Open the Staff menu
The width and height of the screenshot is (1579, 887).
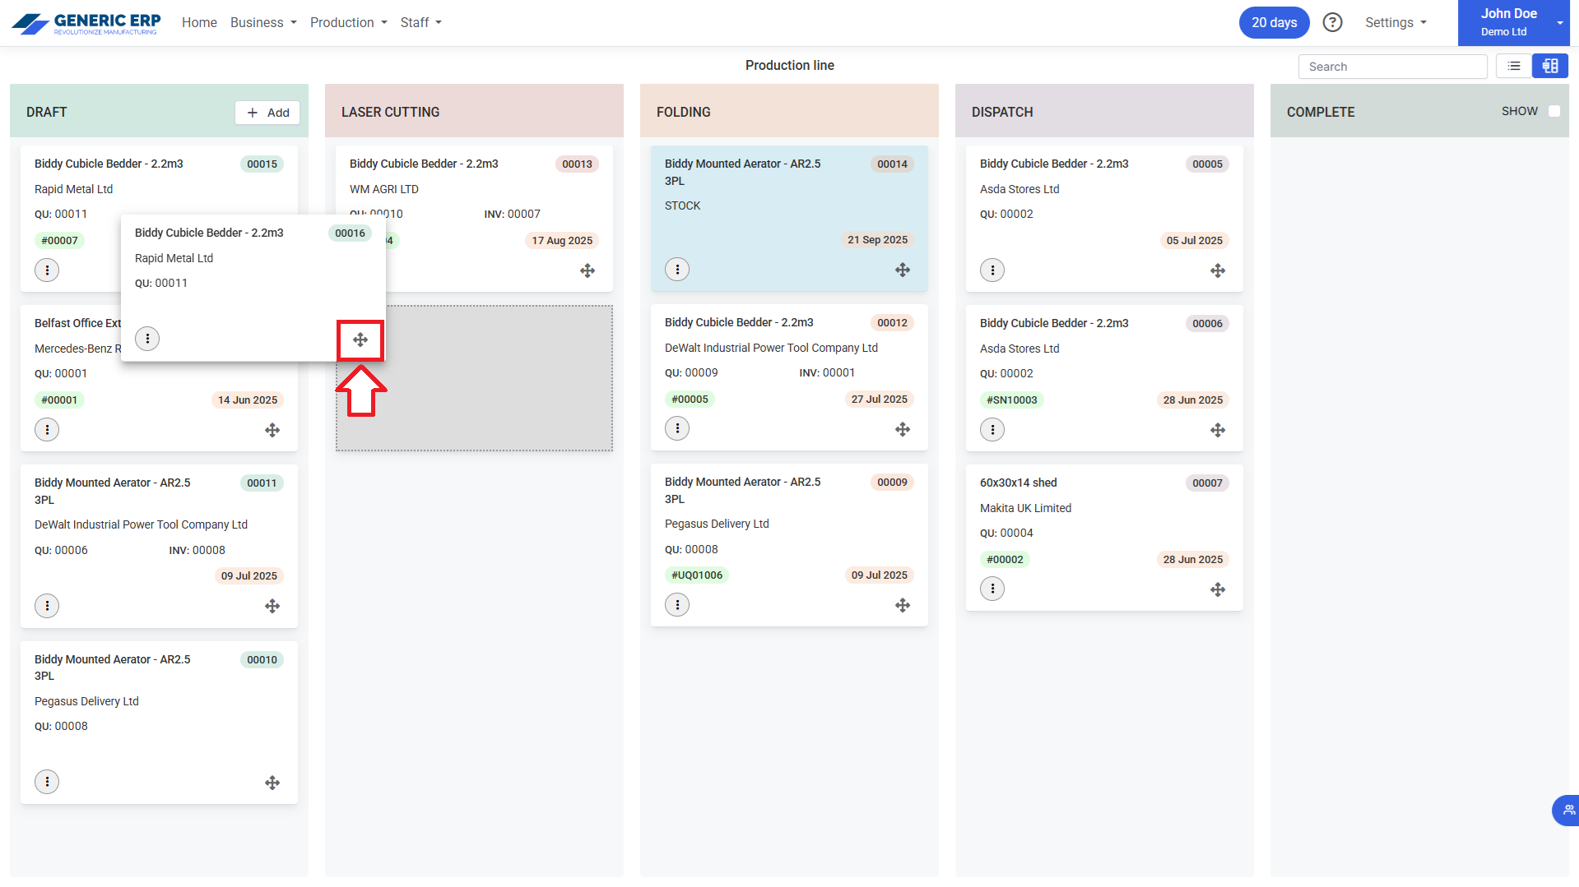coord(420,22)
